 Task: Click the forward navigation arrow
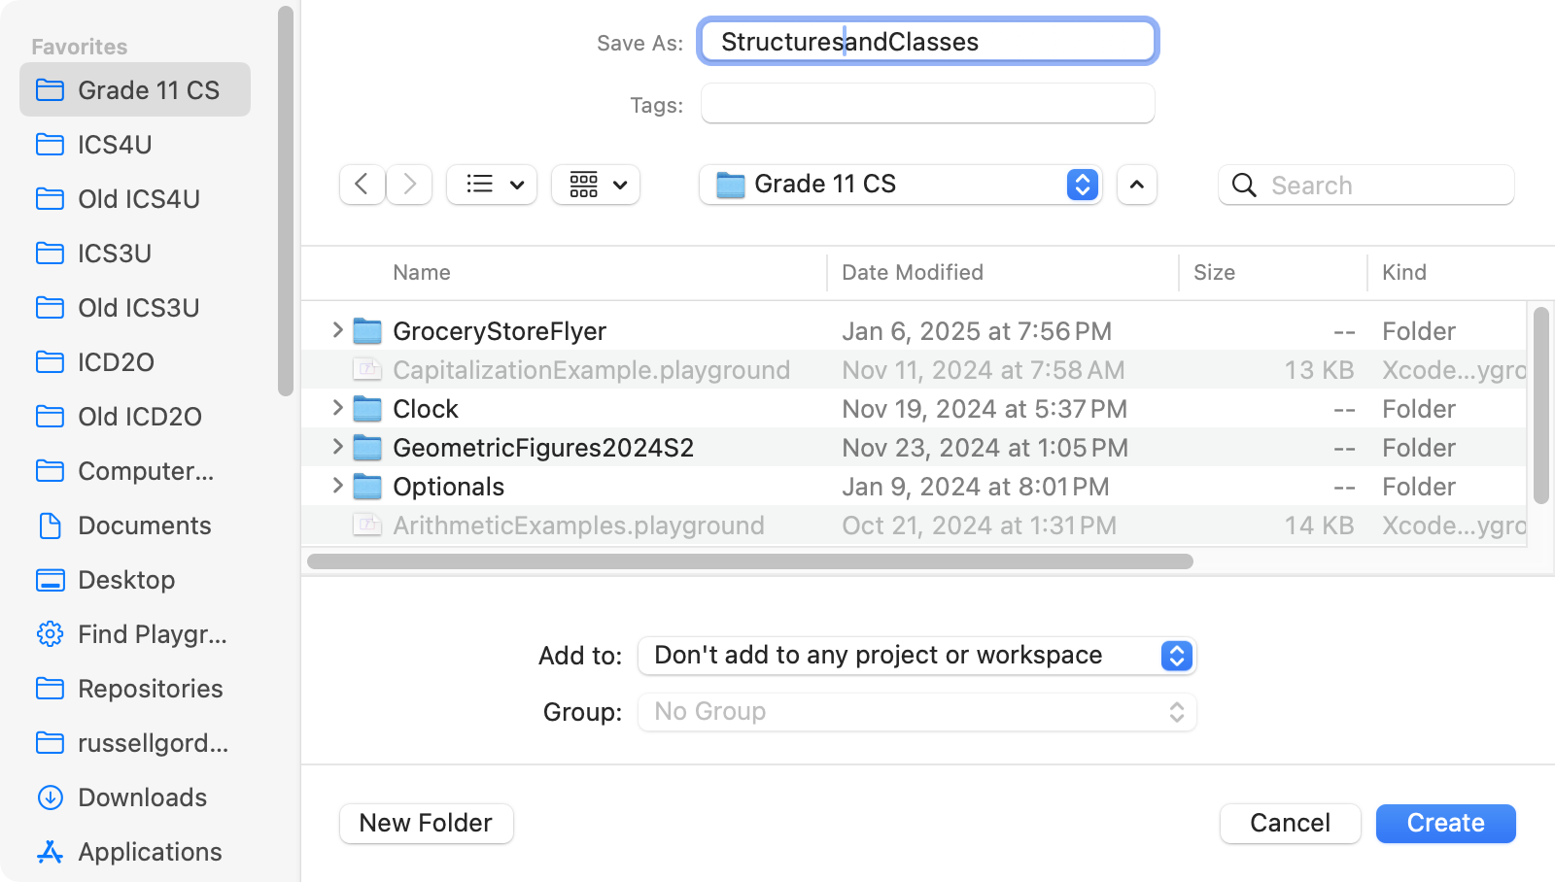[x=409, y=185]
